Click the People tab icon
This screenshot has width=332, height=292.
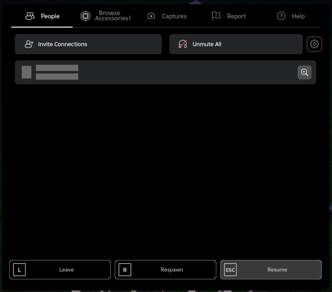click(x=30, y=16)
